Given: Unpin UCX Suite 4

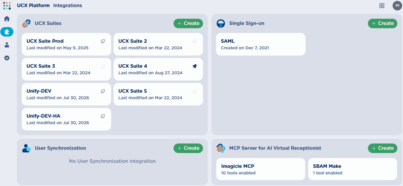Looking at the screenshot, I should 195,67.
